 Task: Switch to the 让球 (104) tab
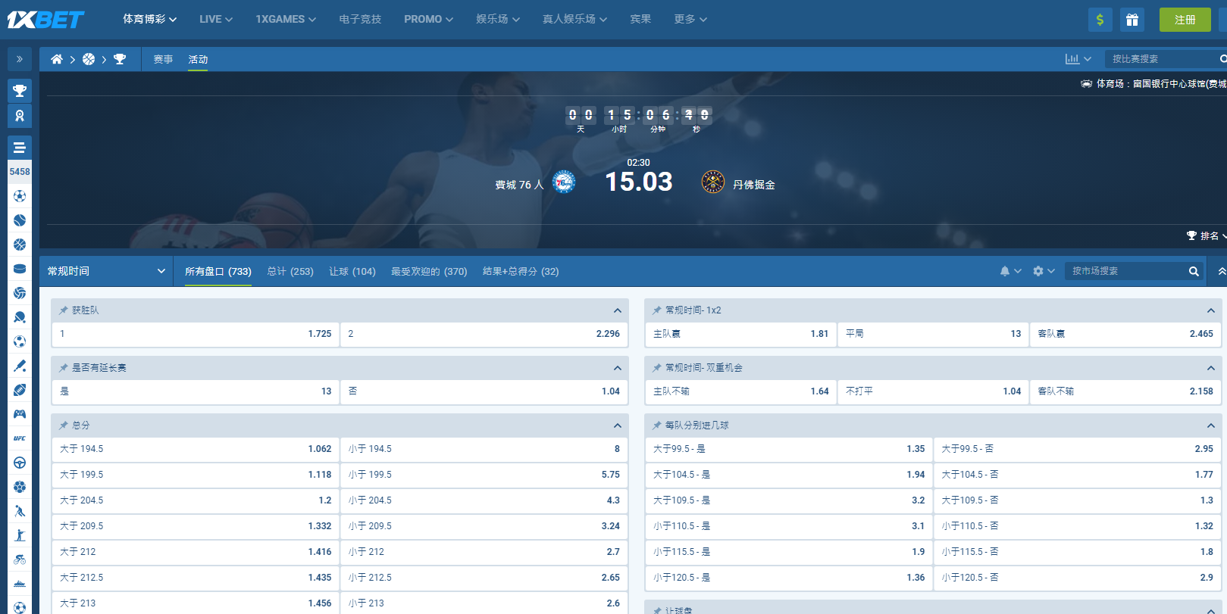(x=352, y=271)
